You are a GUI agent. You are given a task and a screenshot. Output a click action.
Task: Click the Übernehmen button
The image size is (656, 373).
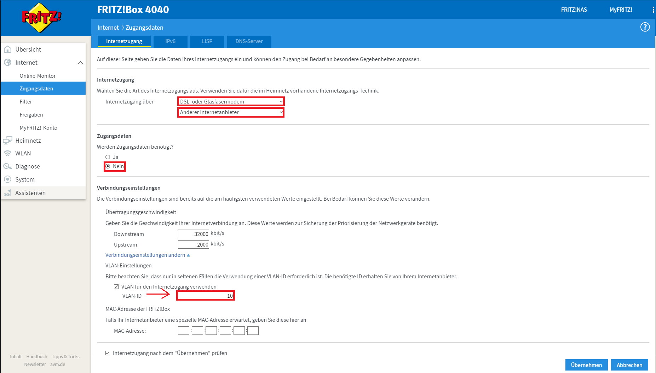(x=586, y=365)
